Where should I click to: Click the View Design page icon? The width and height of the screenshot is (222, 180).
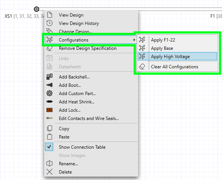point(49,15)
